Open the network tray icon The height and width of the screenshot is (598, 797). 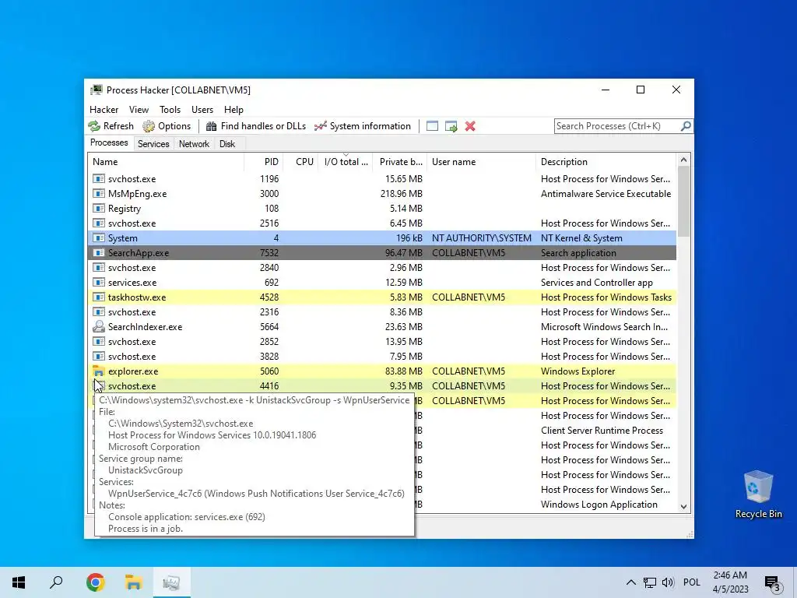pyautogui.click(x=650, y=582)
